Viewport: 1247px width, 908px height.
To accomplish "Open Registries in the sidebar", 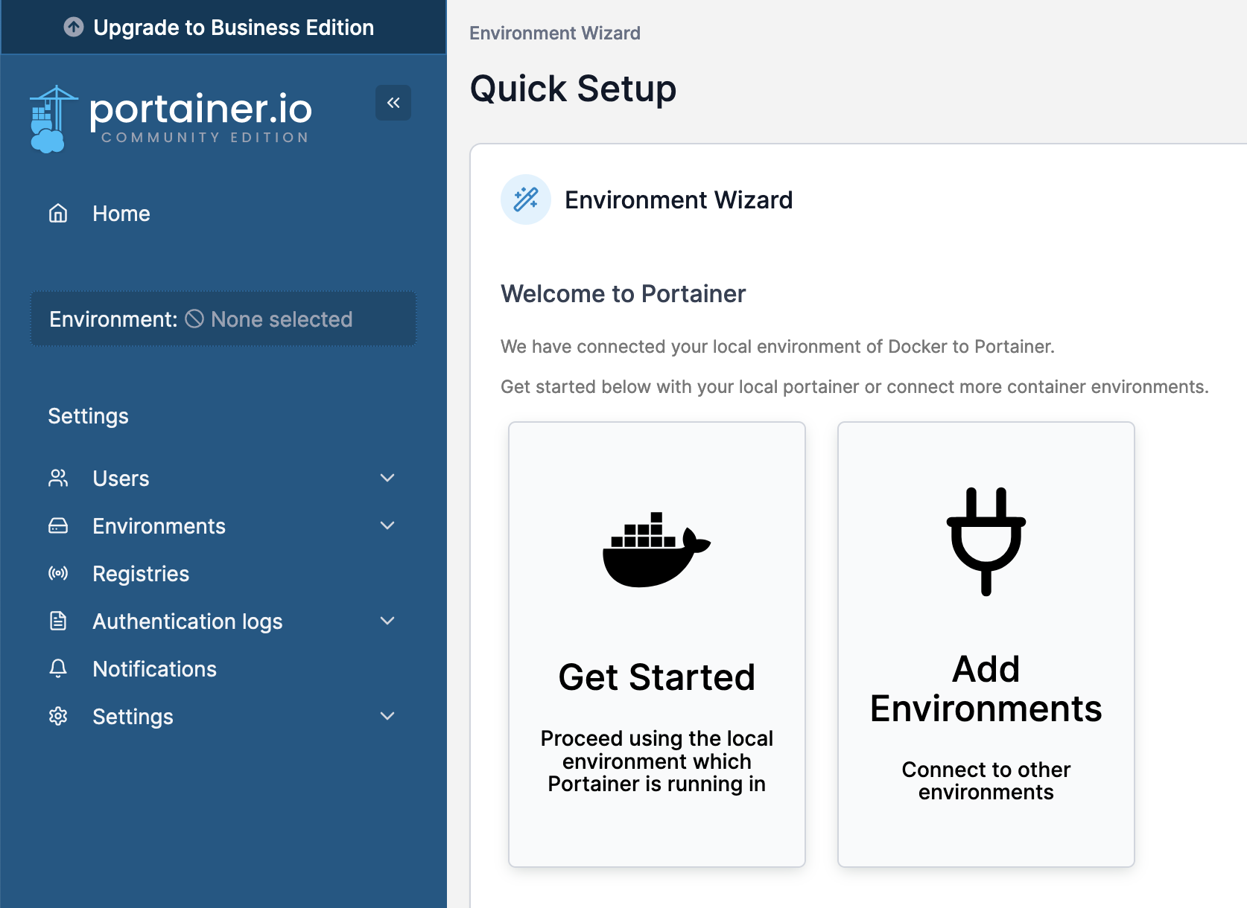I will coord(223,574).
